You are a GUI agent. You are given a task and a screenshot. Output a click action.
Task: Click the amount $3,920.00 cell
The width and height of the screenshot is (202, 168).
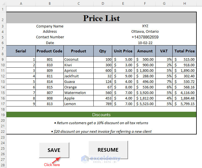pos(145,93)
